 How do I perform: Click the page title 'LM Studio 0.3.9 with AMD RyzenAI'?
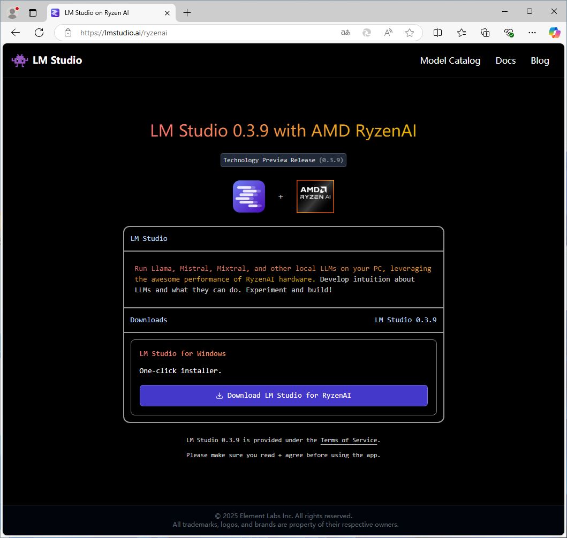tap(283, 131)
